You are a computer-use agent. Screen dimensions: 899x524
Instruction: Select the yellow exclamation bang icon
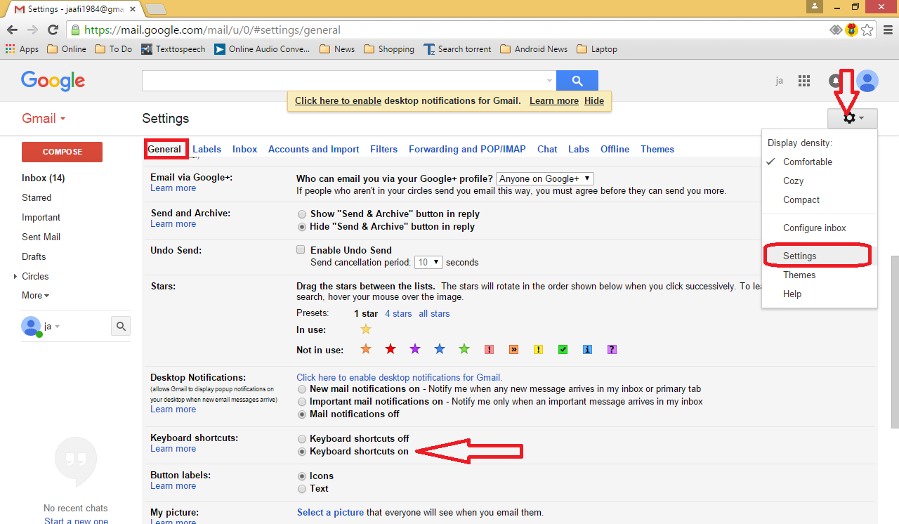(538, 350)
